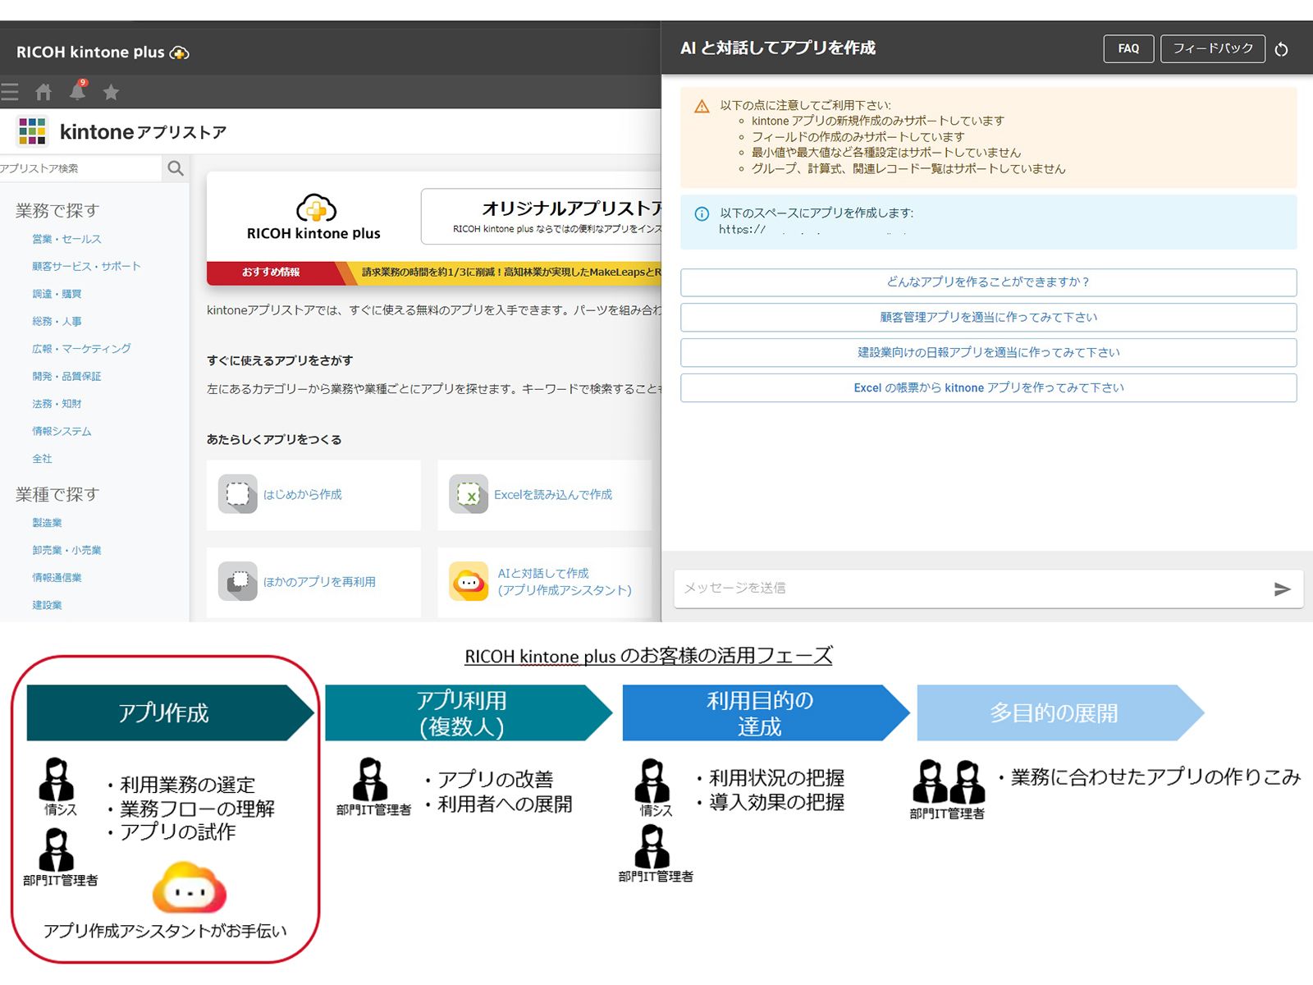Click the フィードバック button
1313x985 pixels.
coord(1212,48)
